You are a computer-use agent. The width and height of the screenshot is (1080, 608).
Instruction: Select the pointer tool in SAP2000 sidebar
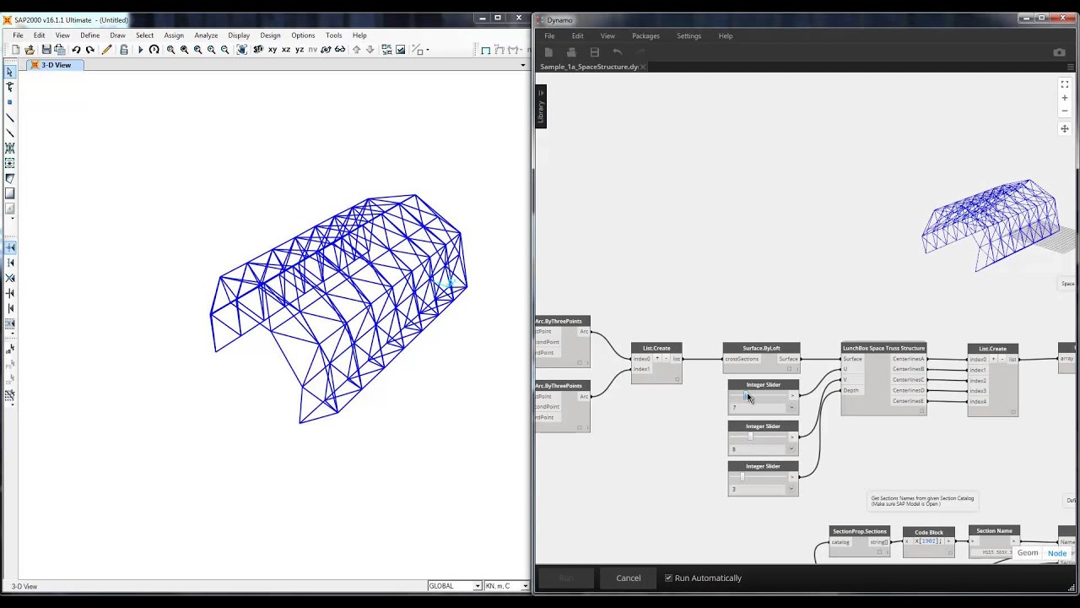click(x=10, y=72)
